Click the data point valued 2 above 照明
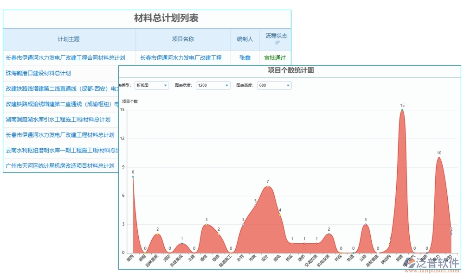464x278 pixels. (157, 235)
